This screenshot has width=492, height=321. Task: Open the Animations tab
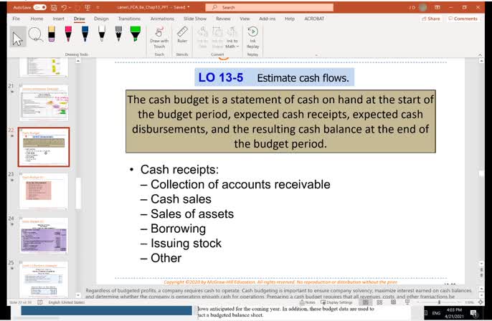point(162,19)
